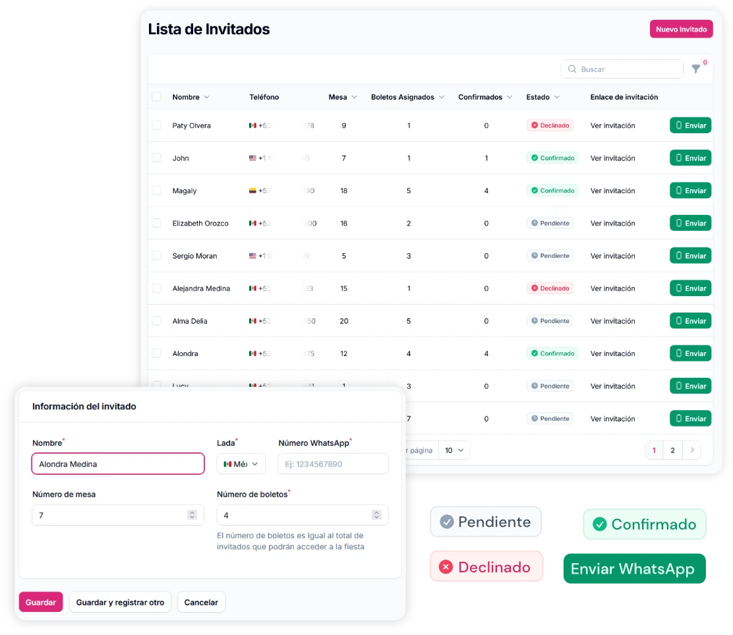Click the filter funnel icon
This screenshot has height=635, width=733.
point(695,69)
